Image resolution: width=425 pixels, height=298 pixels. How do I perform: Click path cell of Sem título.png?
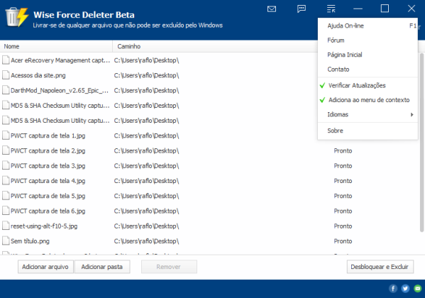(x=146, y=241)
